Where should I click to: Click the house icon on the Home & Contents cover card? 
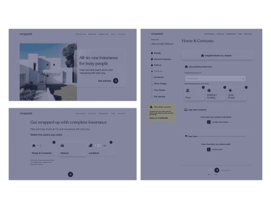tap(34, 145)
